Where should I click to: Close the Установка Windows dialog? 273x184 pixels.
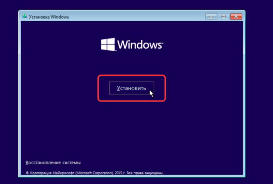(x=236, y=16)
